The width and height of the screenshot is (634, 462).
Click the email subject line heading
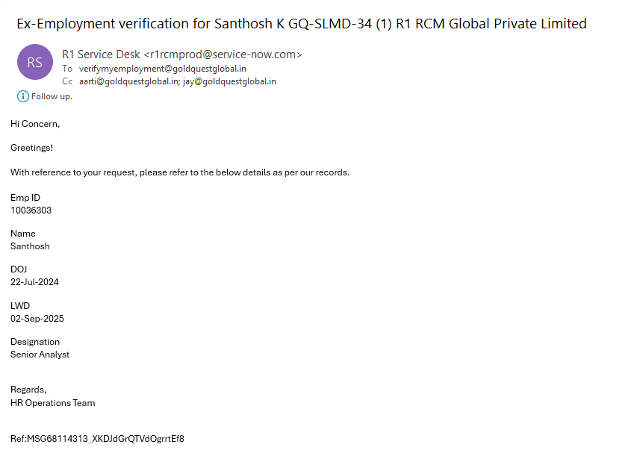point(302,24)
